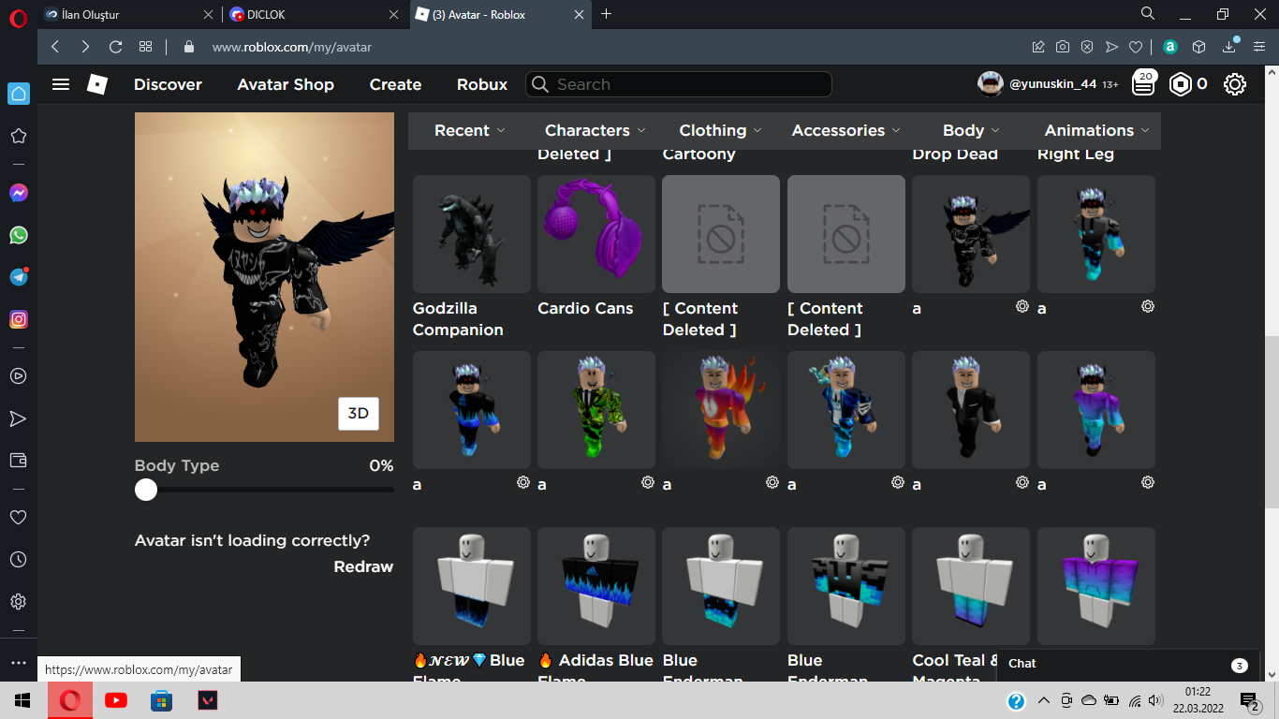Open WhatsApp in the Opera sidebar
The height and width of the screenshot is (719, 1279).
tap(19, 235)
